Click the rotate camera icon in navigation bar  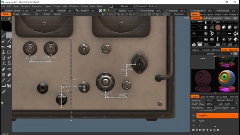point(126,14)
